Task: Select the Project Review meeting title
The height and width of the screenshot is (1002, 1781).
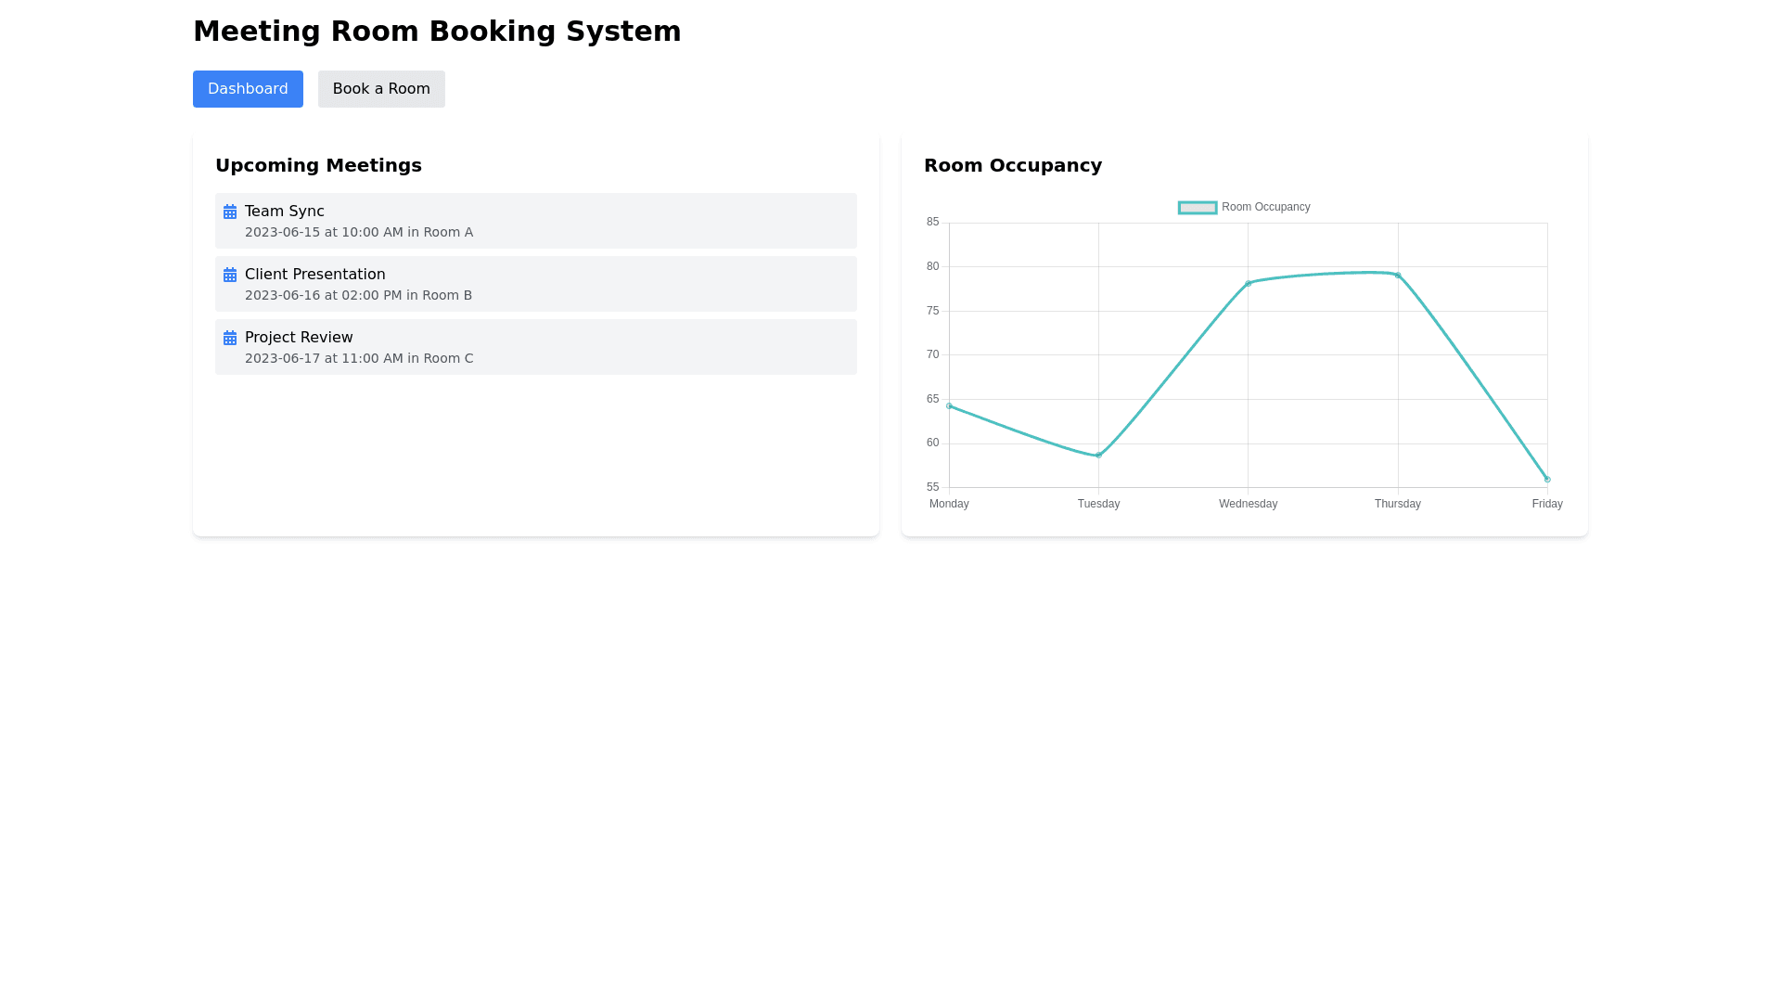Action: tap(299, 338)
